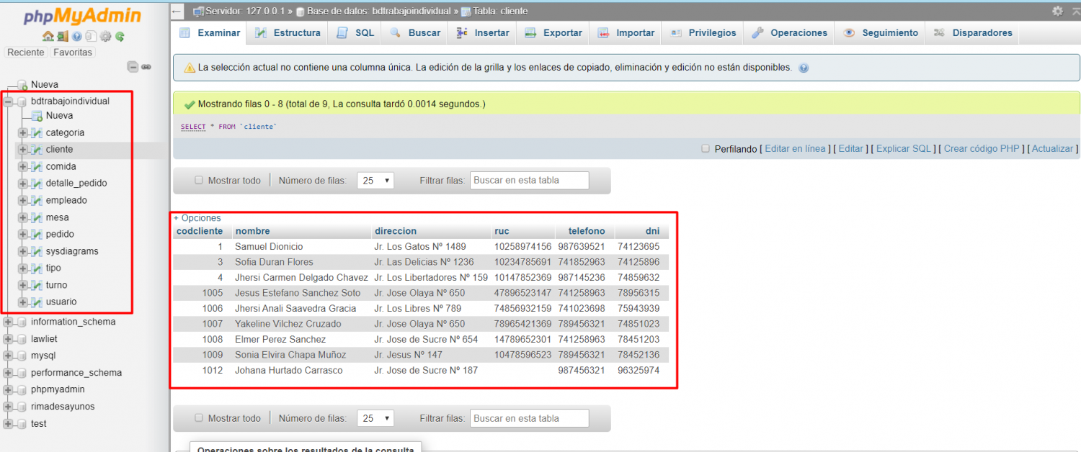Click the navigation panel settings gear icon
The height and width of the screenshot is (452, 1081).
click(x=105, y=37)
